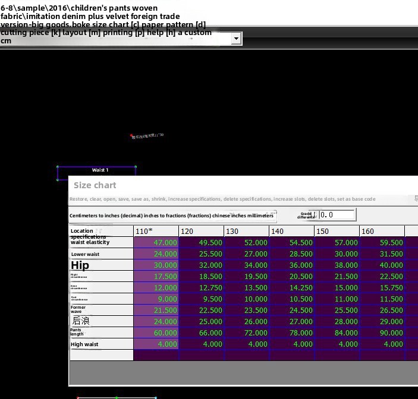418x399 pixels.
Task: Click waist elasticity value 47.000
Action: [x=156, y=242]
